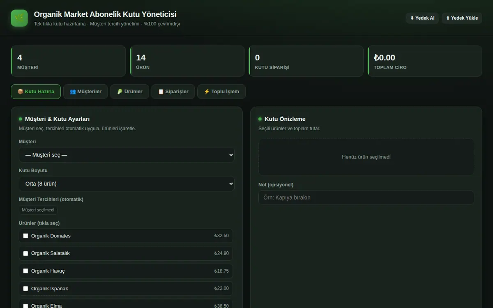Click the Kutu Siparişi stat card
493x308 pixels.
(x=306, y=61)
